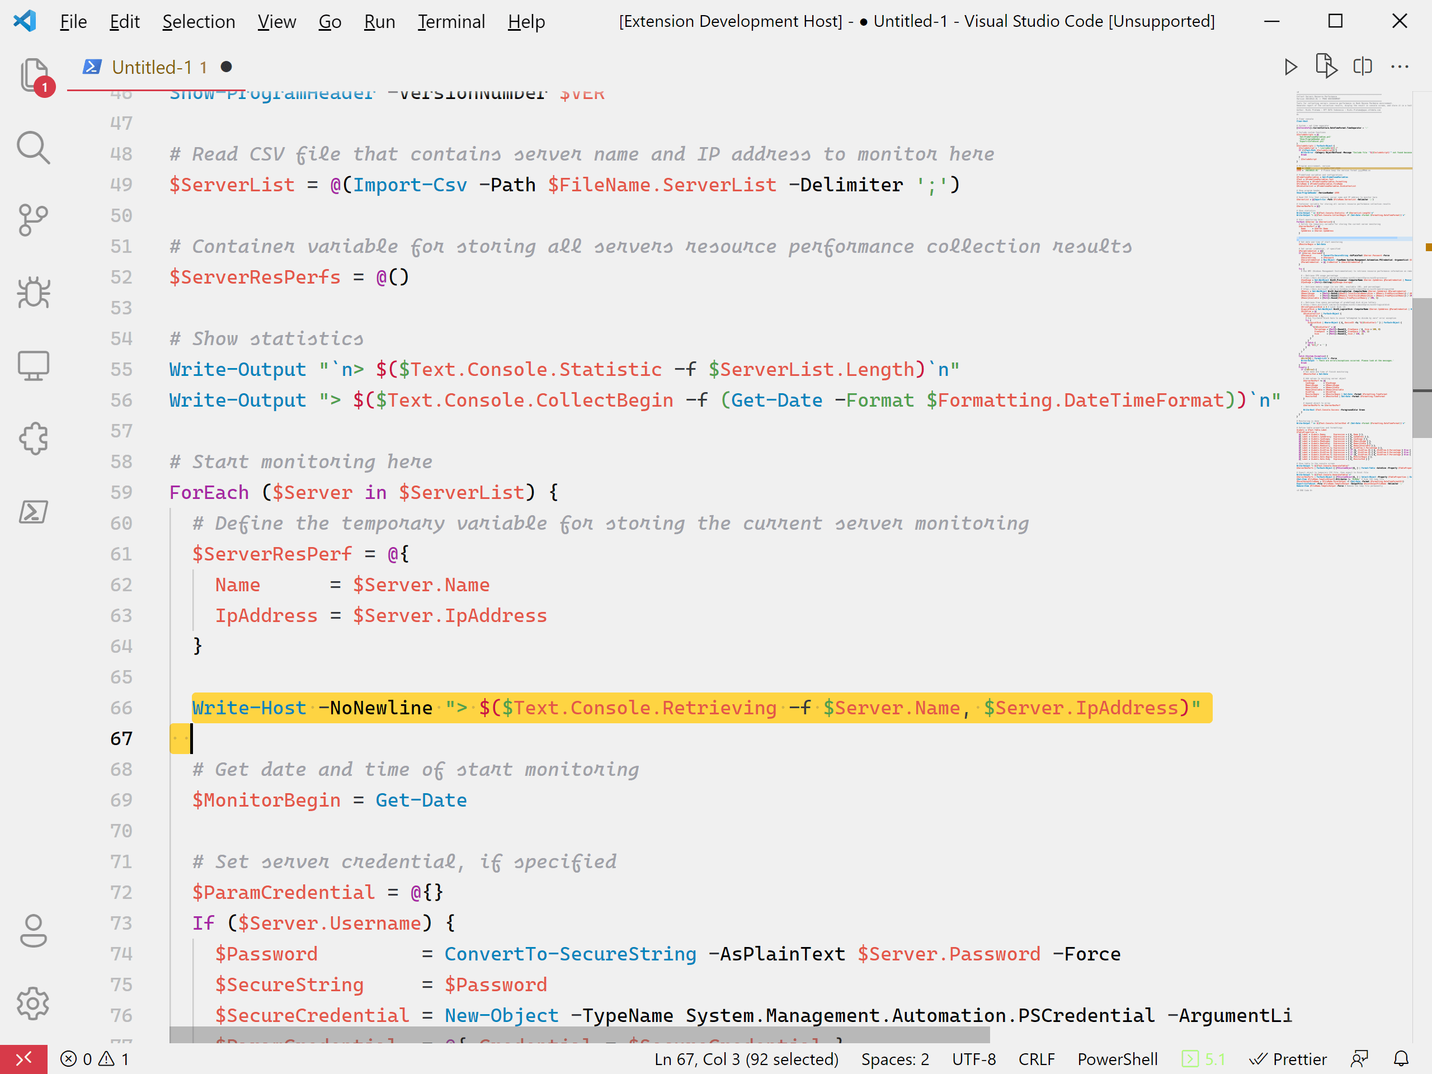This screenshot has height=1074, width=1432.
Task: Open the Help menu
Action: pyautogui.click(x=526, y=21)
